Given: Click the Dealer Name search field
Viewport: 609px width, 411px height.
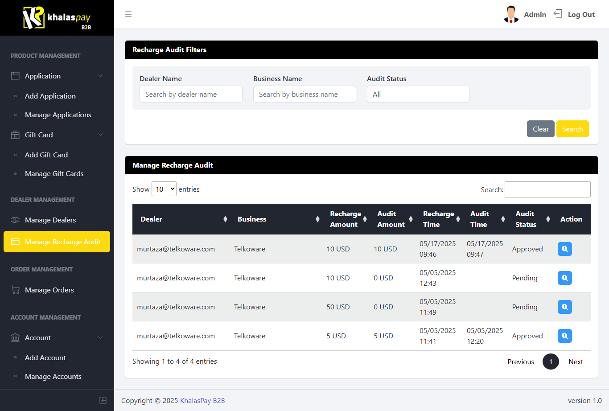Looking at the screenshot, I should point(191,94).
